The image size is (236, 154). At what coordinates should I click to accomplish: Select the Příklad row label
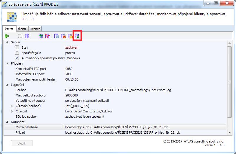click(20, 132)
